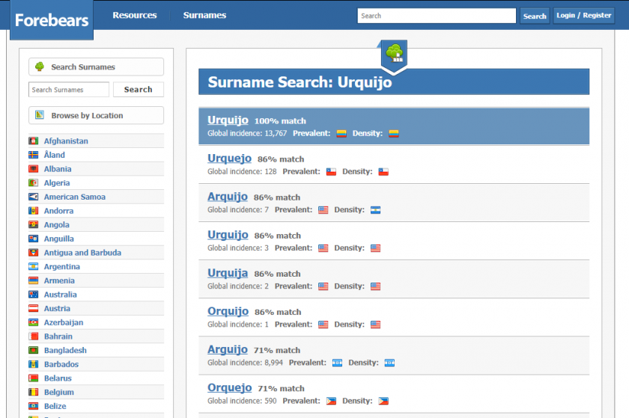Click Arquijo's Density Argentina flag
The image size is (629, 418).
coord(375,210)
